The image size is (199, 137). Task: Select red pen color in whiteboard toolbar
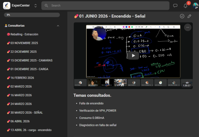click(x=129, y=27)
